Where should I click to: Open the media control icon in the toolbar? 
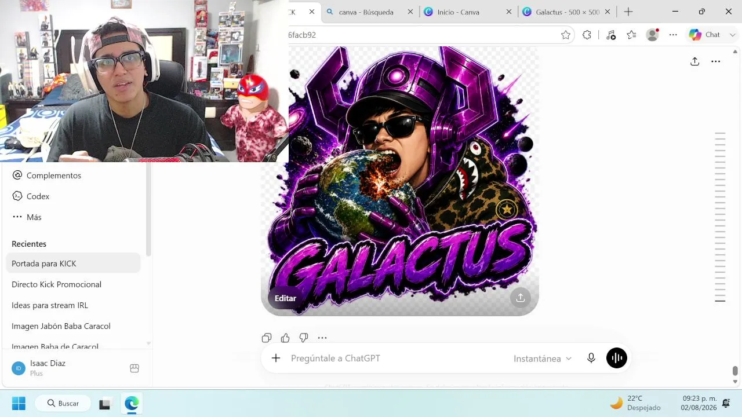[x=610, y=35]
